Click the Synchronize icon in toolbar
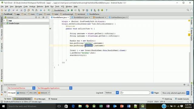 click(9, 10)
